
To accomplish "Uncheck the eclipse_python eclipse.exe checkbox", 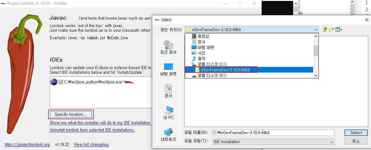I will [x=61, y=82].
